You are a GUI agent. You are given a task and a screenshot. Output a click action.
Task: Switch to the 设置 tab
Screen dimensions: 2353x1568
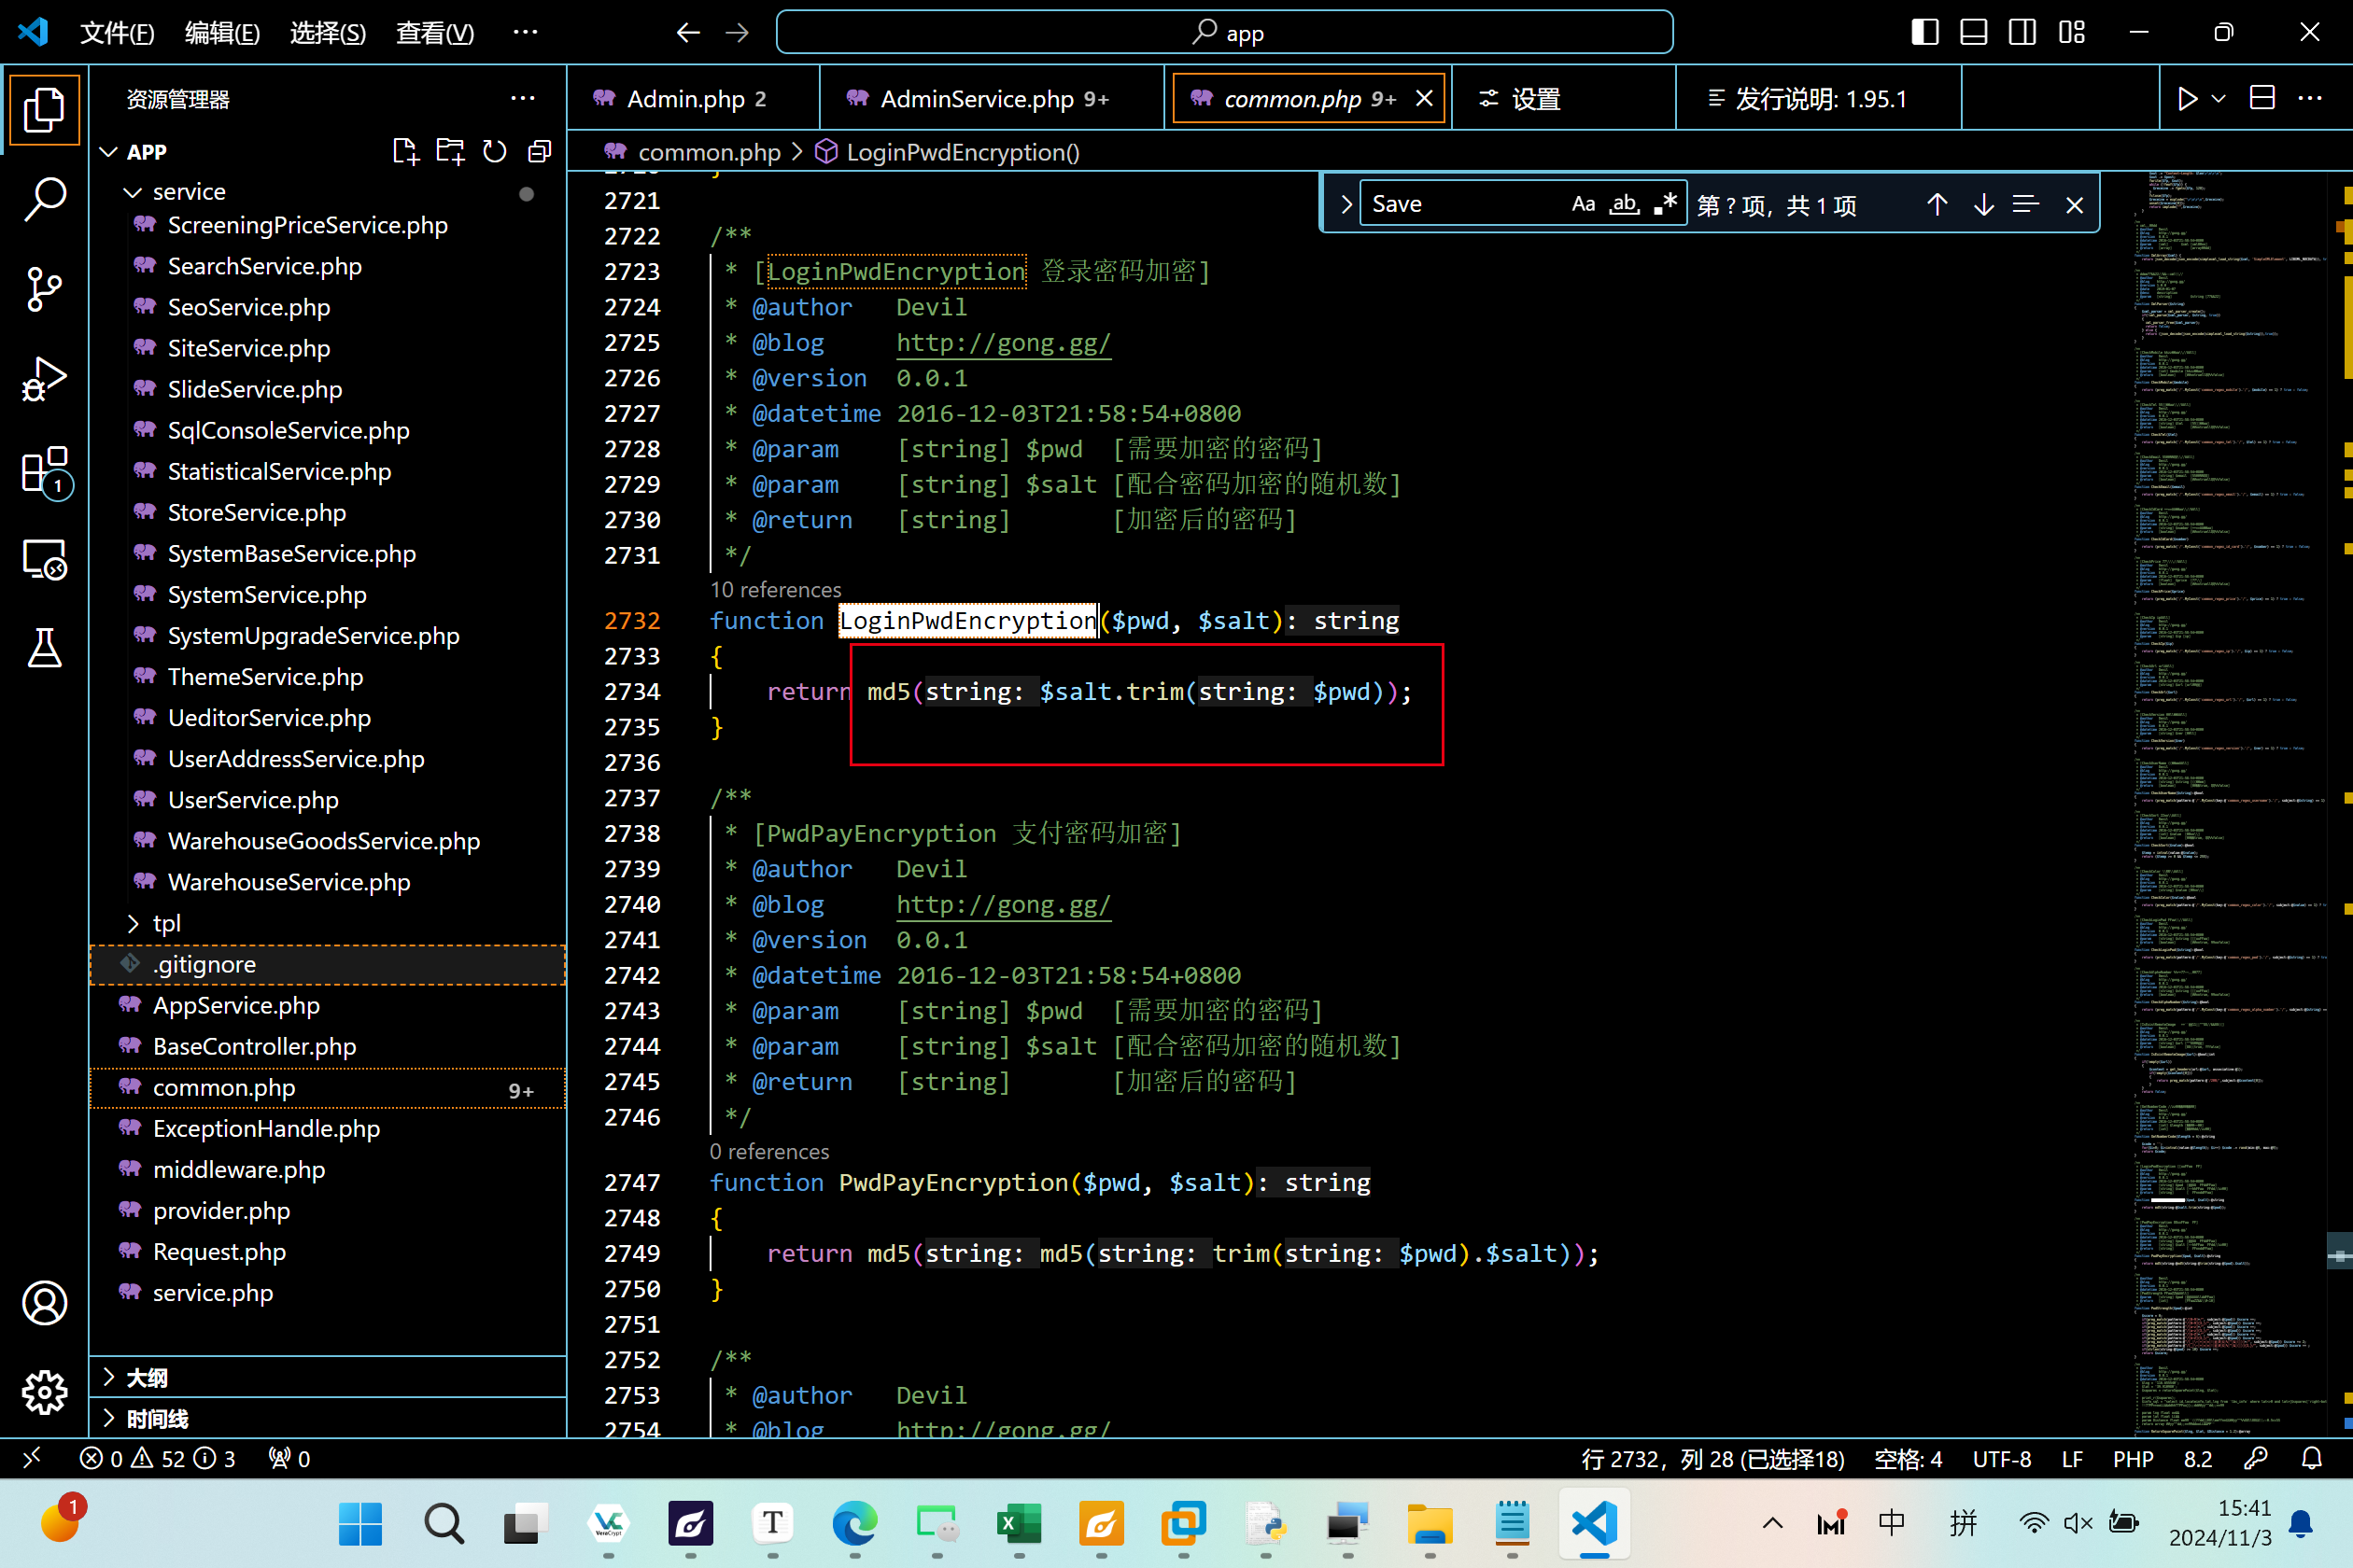[1564, 99]
